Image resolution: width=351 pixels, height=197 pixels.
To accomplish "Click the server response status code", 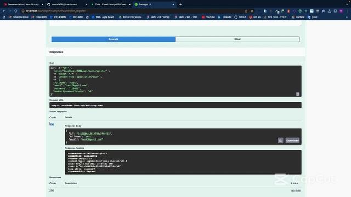I will pos(52,124).
